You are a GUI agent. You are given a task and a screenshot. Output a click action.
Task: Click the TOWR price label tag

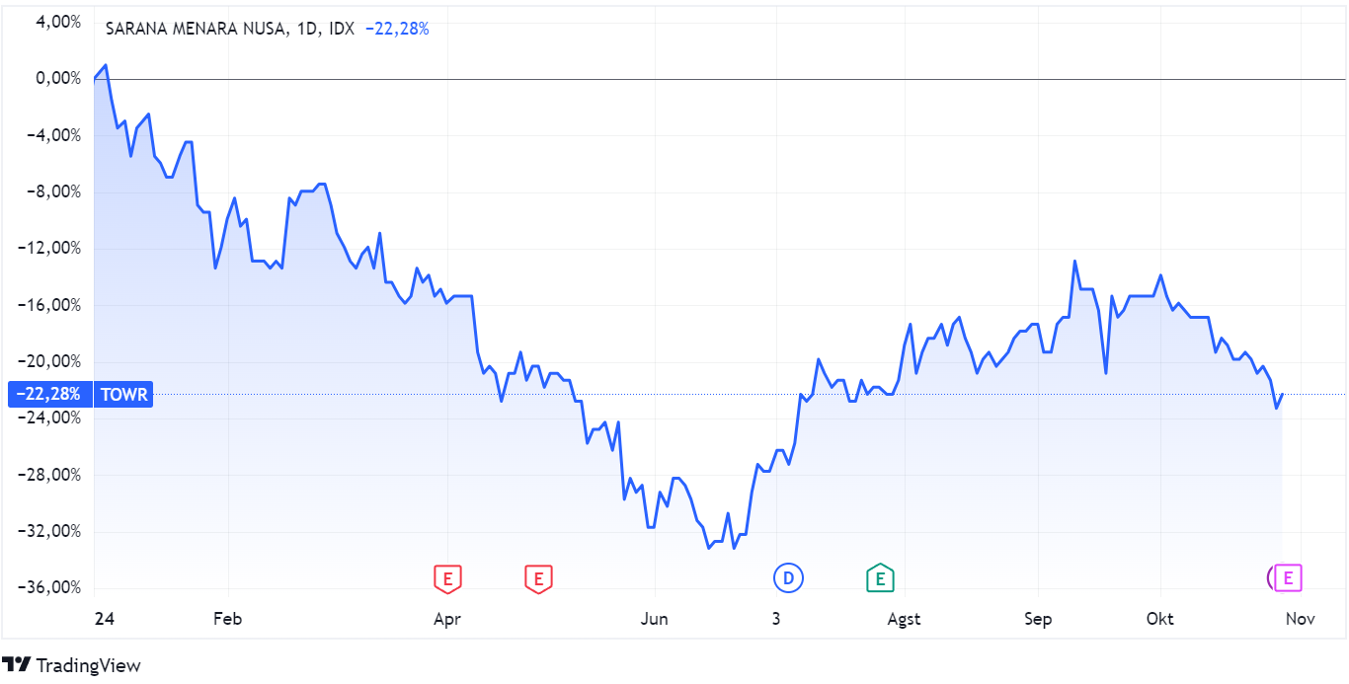(123, 395)
